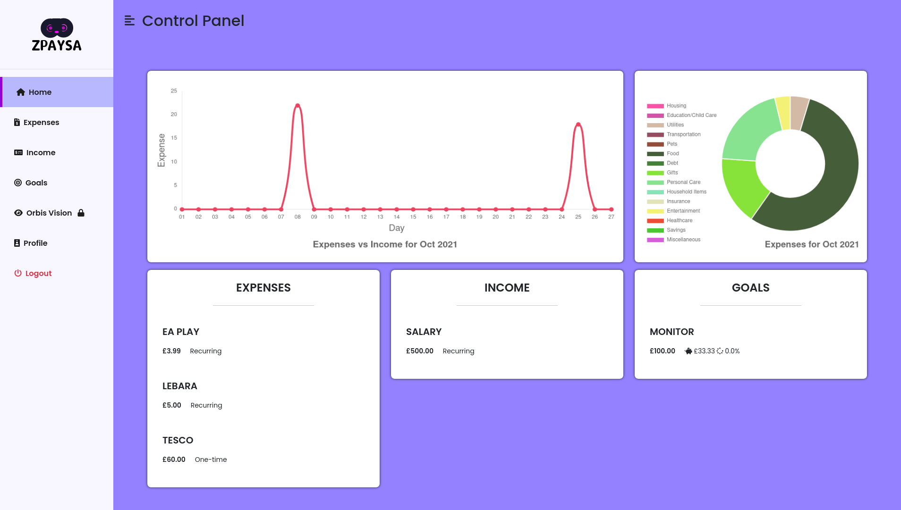Click the Goals target icon
The image size is (901, 510).
[x=18, y=183]
